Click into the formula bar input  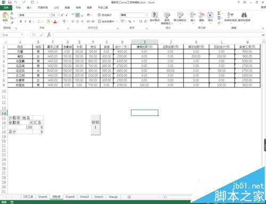pos(157,35)
